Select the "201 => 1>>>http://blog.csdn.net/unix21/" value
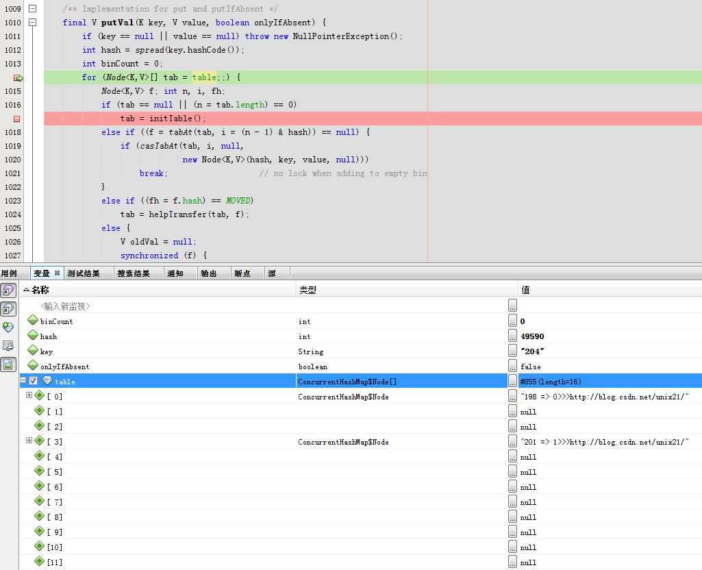 604,442
